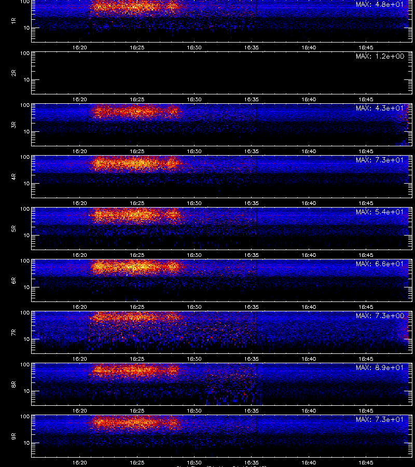
Task: Click the 16:20 tick label under panel 1R
Action: 80,48
